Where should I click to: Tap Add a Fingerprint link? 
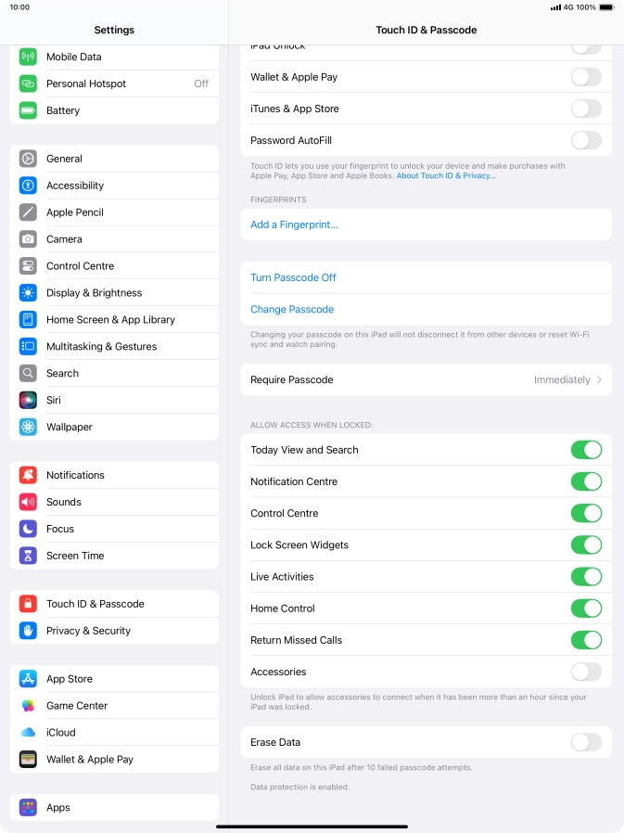pyautogui.click(x=294, y=224)
